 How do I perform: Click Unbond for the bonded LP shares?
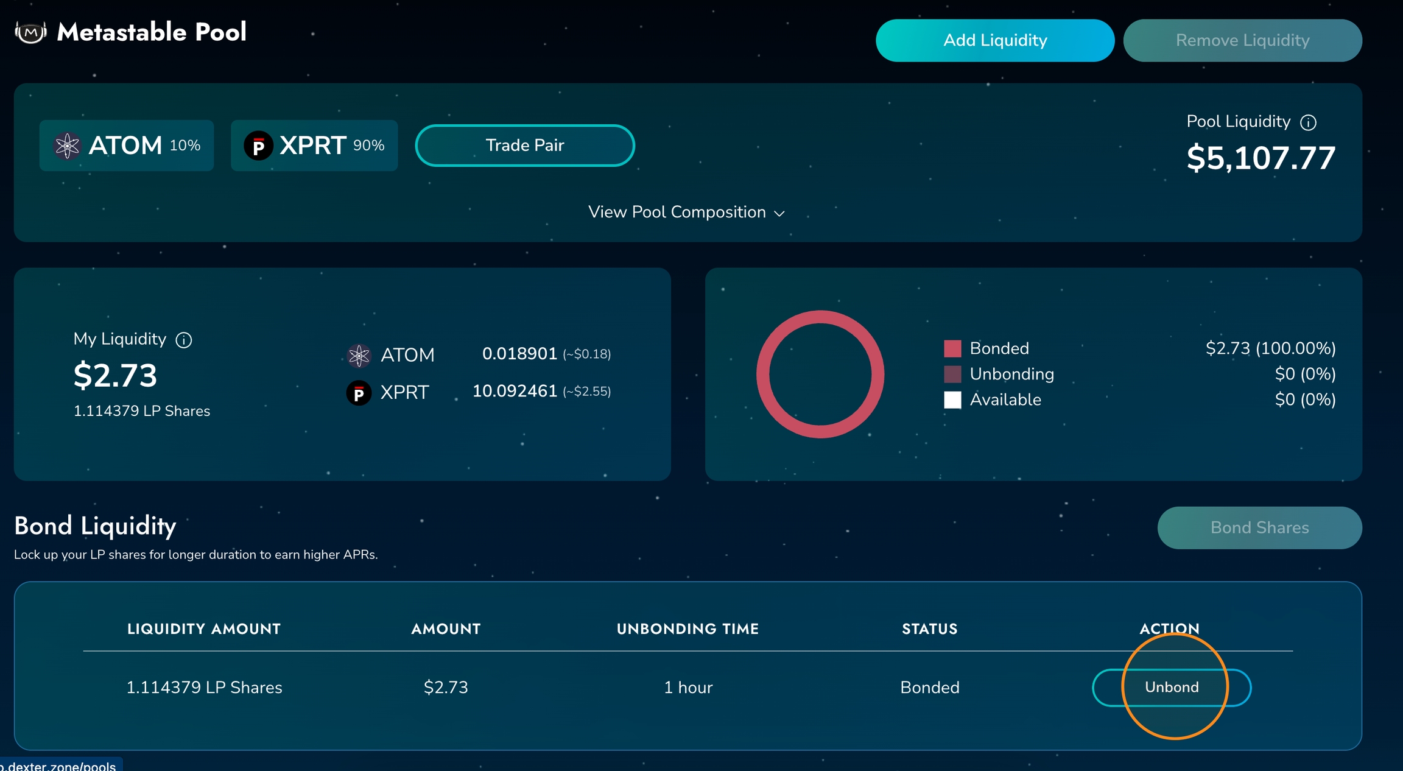click(1172, 688)
